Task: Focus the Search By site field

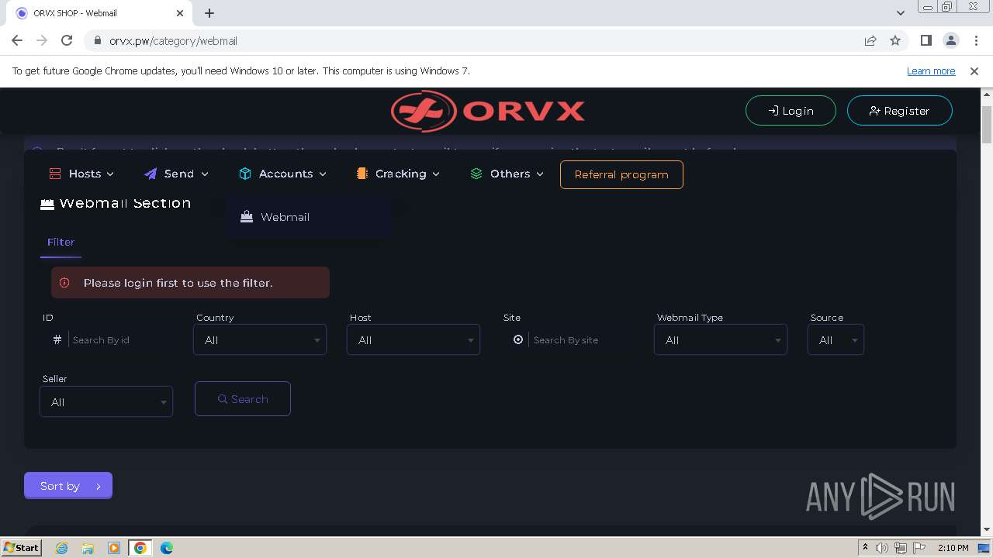Action: [x=581, y=339]
